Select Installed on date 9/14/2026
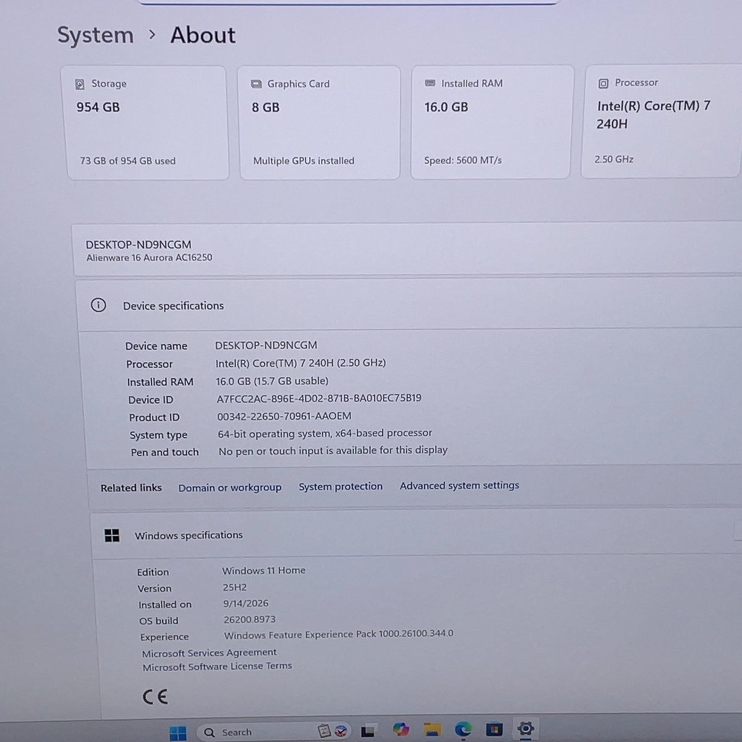The width and height of the screenshot is (742, 742). coord(246,603)
